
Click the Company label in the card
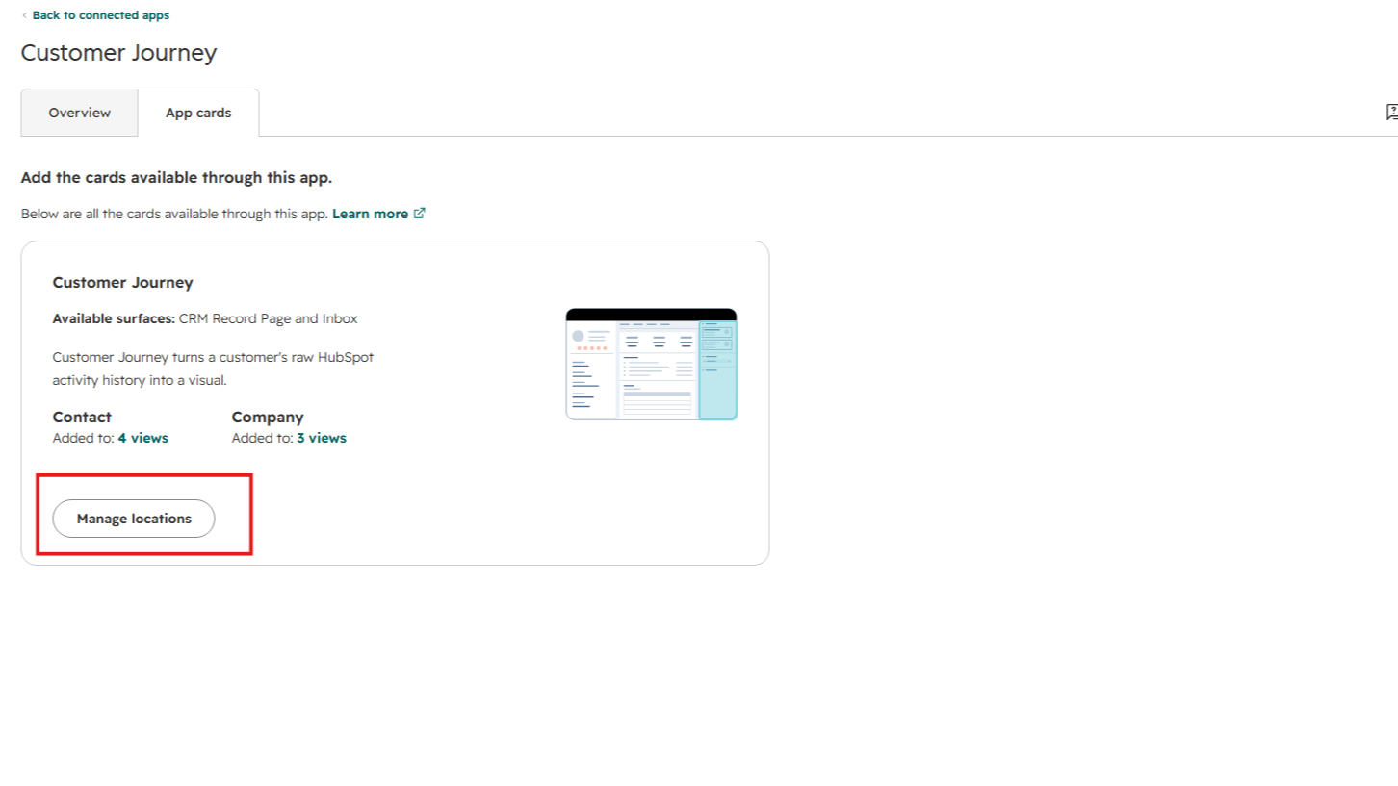268,418
